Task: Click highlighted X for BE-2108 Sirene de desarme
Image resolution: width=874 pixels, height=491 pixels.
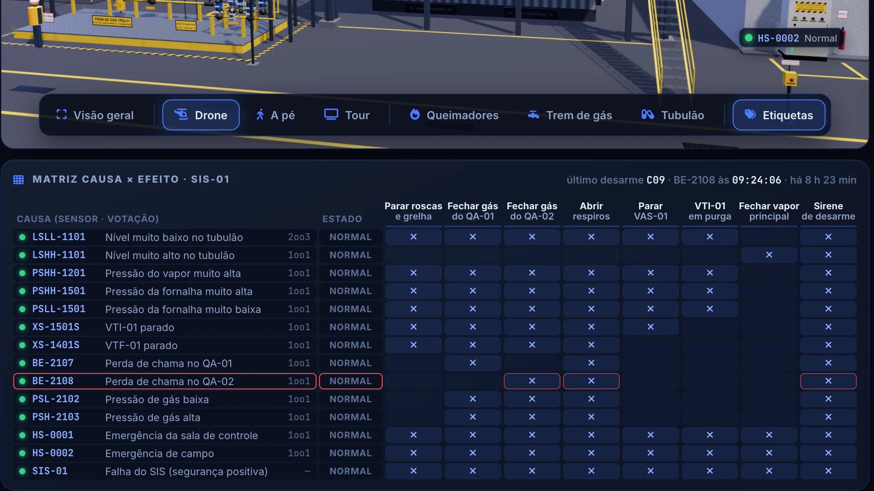Action: [828, 381]
